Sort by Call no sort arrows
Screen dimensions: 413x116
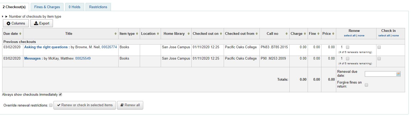click(287, 34)
